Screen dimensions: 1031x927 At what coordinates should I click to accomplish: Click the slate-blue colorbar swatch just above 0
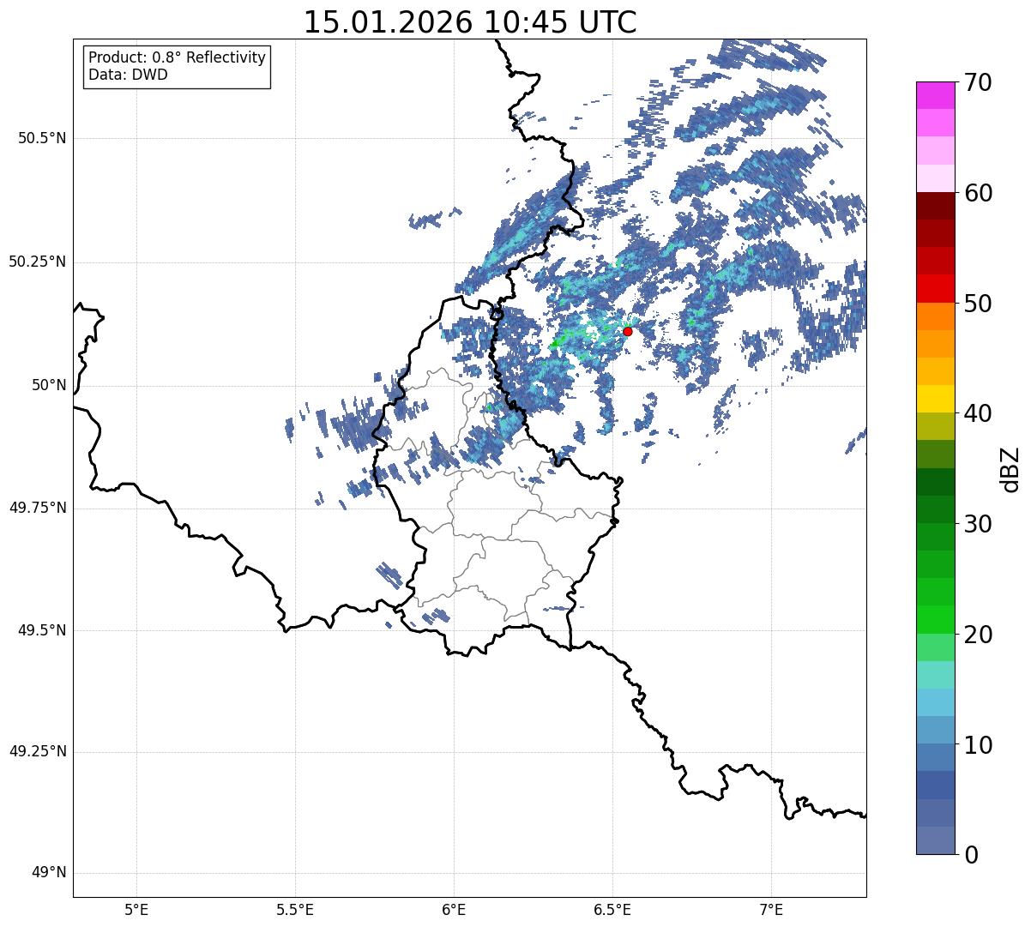936,840
